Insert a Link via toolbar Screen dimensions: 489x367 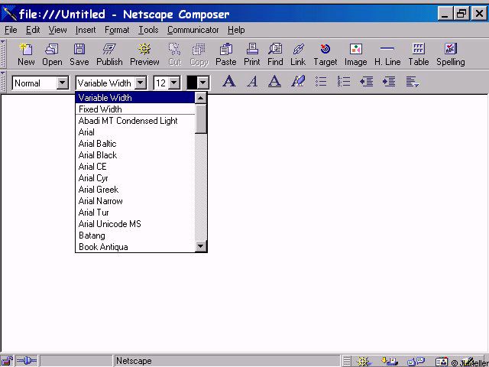298,54
